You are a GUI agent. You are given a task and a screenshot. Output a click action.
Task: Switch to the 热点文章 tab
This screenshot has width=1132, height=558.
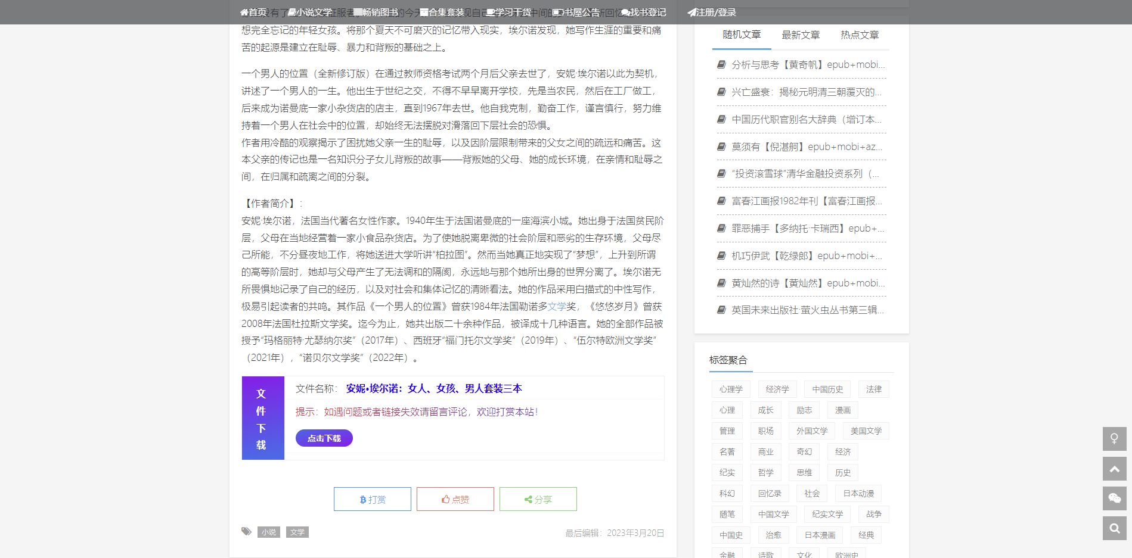(x=860, y=35)
